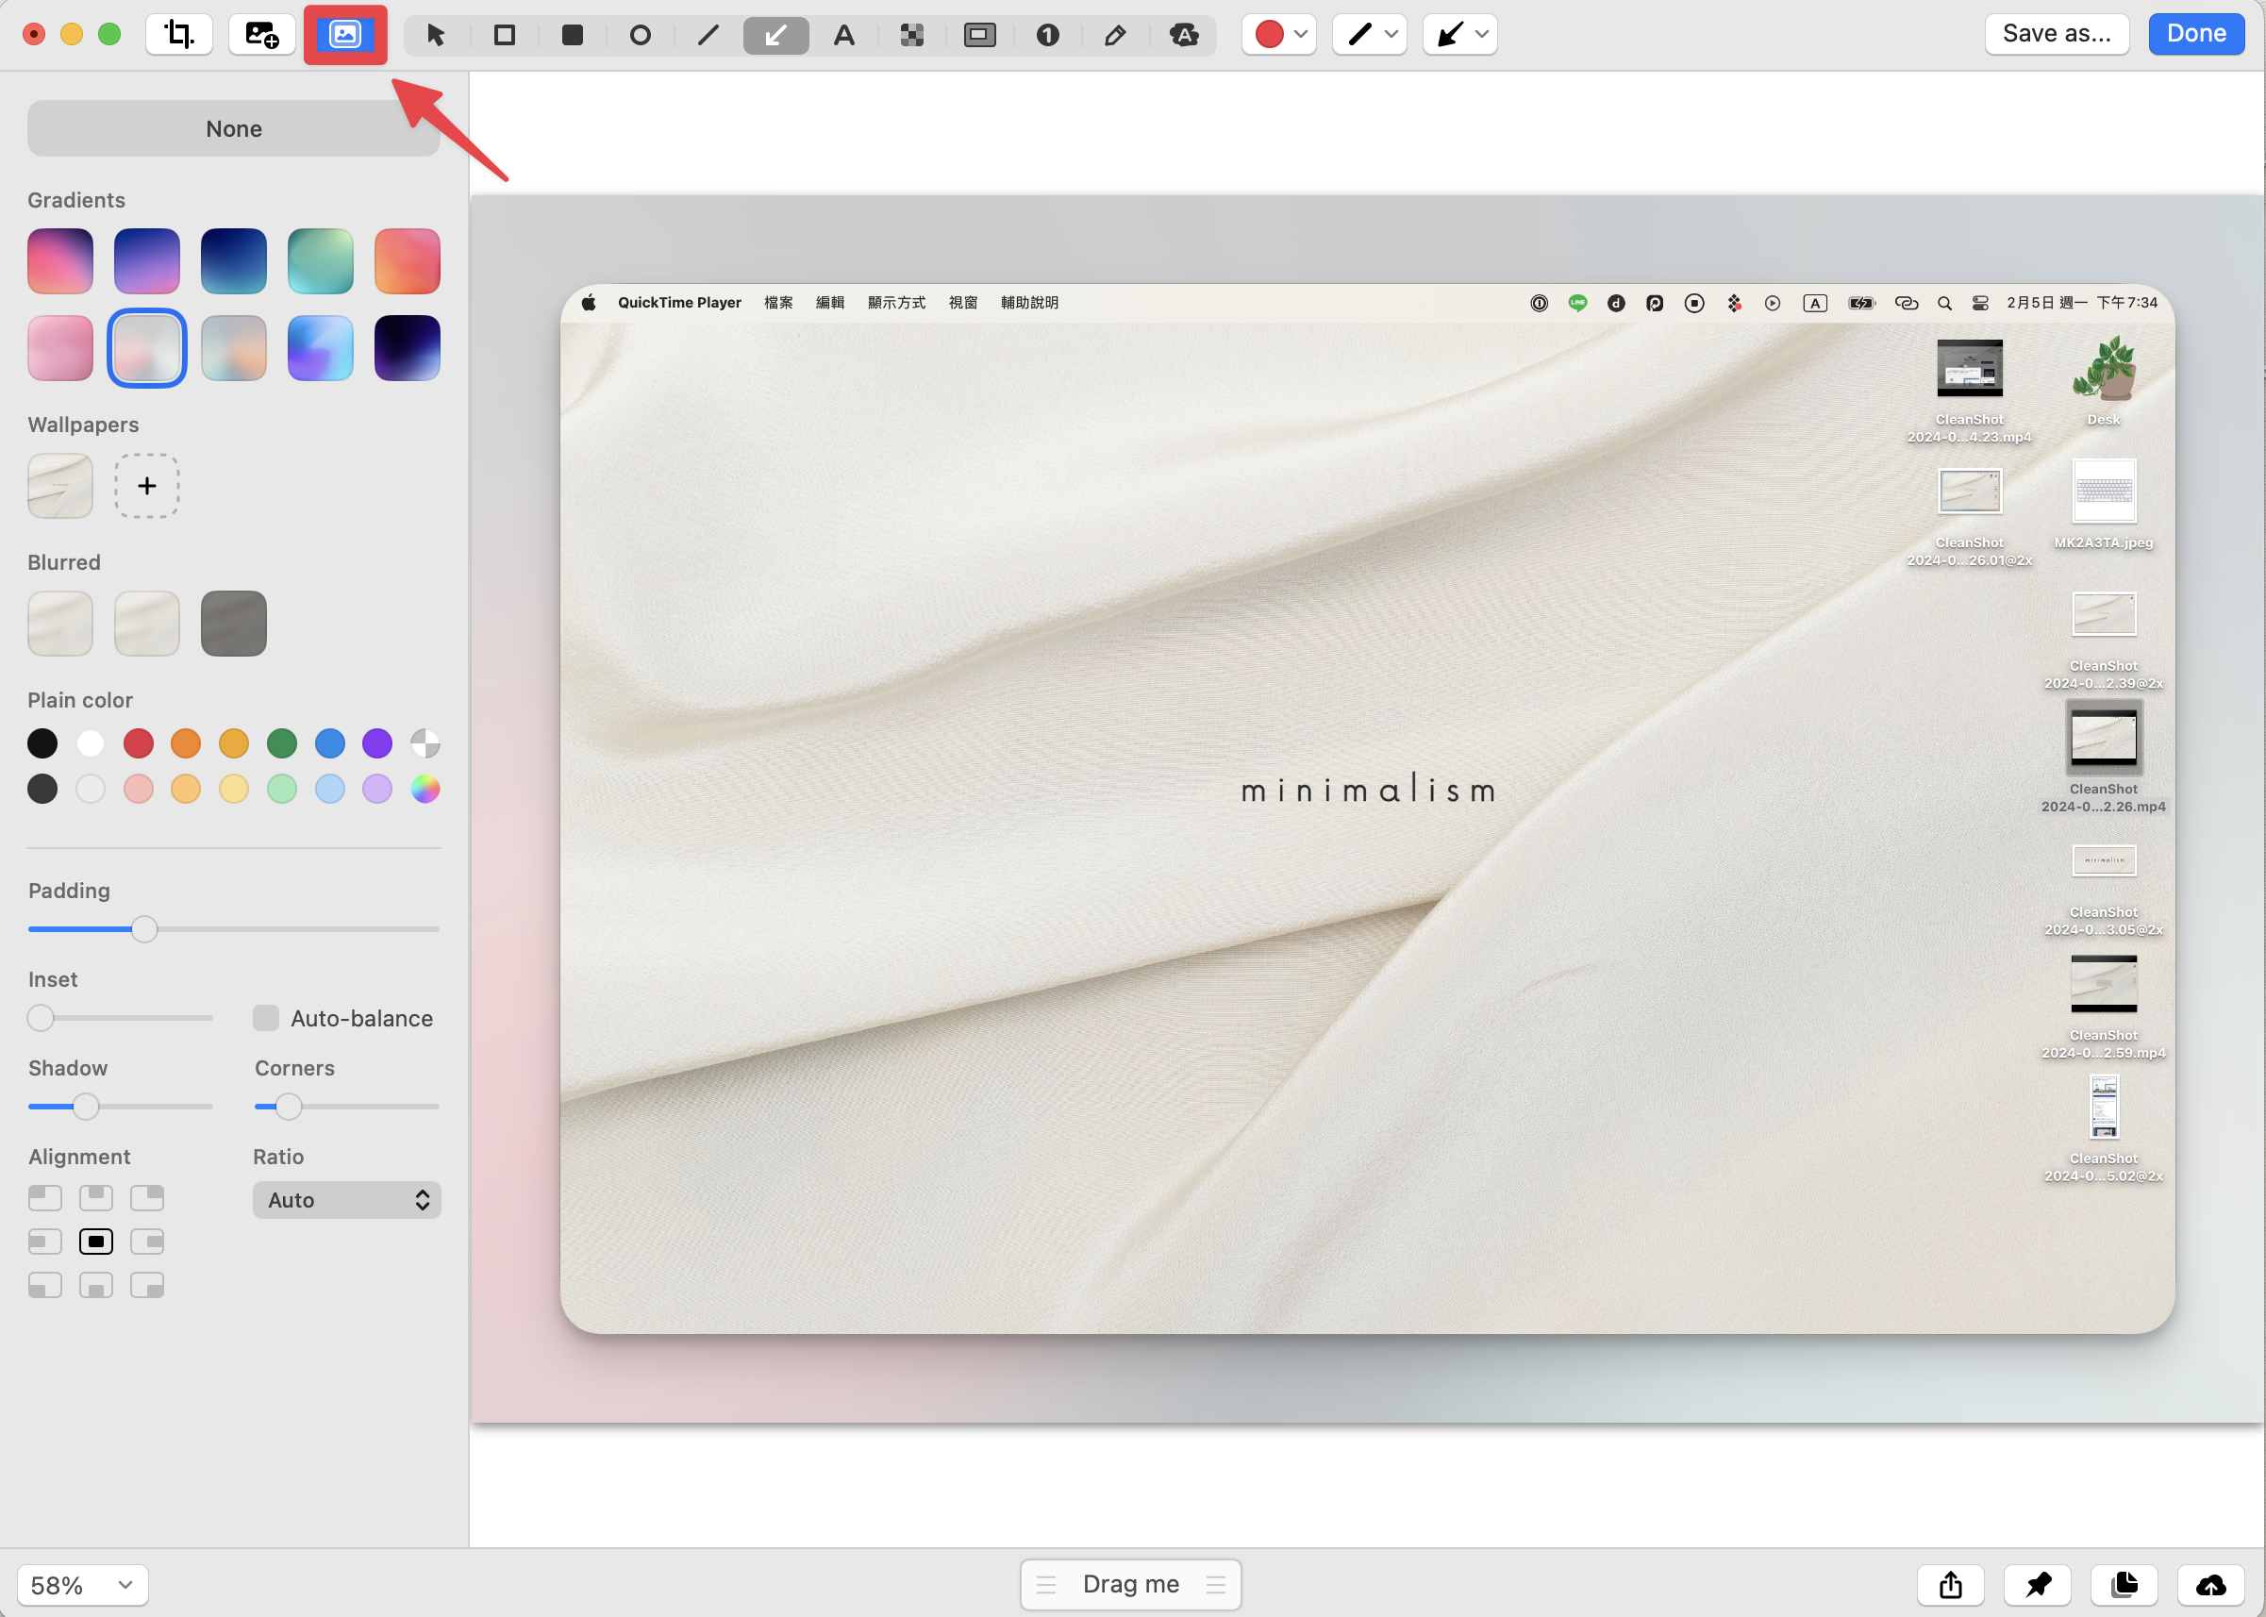Screen dimensions: 2266x1617
Task: Upload capture to cloud
Action: tap(2211, 1584)
